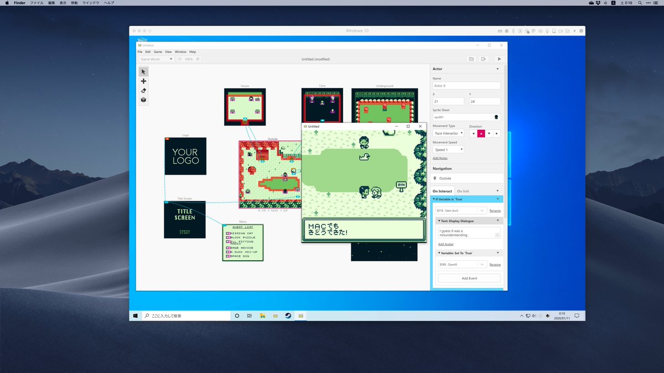Image resolution: width=664 pixels, height=373 pixels.
Task: Set direction to left arrow
Action: click(x=473, y=133)
